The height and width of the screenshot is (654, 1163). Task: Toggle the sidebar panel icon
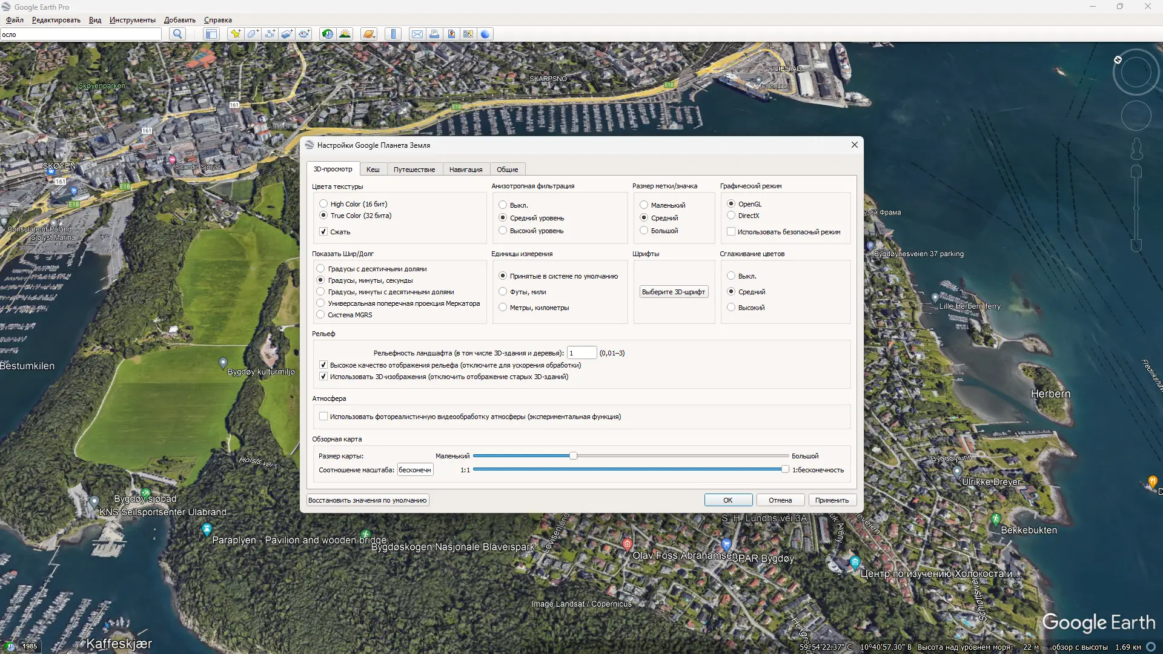pos(211,34)
